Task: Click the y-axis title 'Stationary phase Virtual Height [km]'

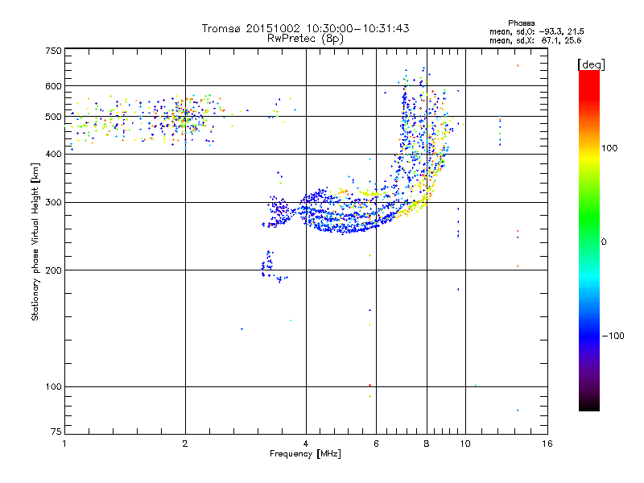Action: point(35,242)
